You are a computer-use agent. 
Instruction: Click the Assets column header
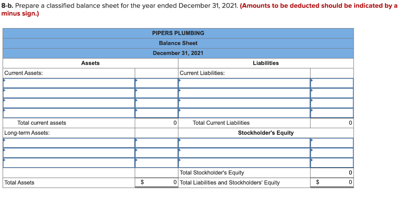click(90, 63)
